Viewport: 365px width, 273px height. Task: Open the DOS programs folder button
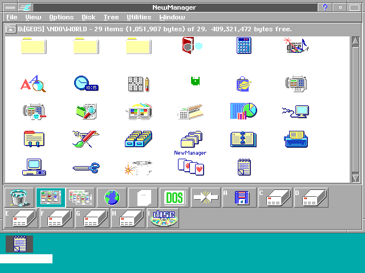[x=174, y=197]
